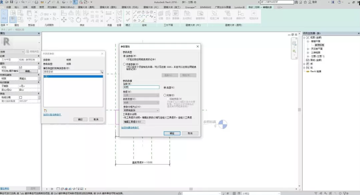Image resolution: width=360 pixels, height=195 pixels.
Task: Click the new parameter icon in associate dialog
Action: pyautogui.click(x=45, y=110)
